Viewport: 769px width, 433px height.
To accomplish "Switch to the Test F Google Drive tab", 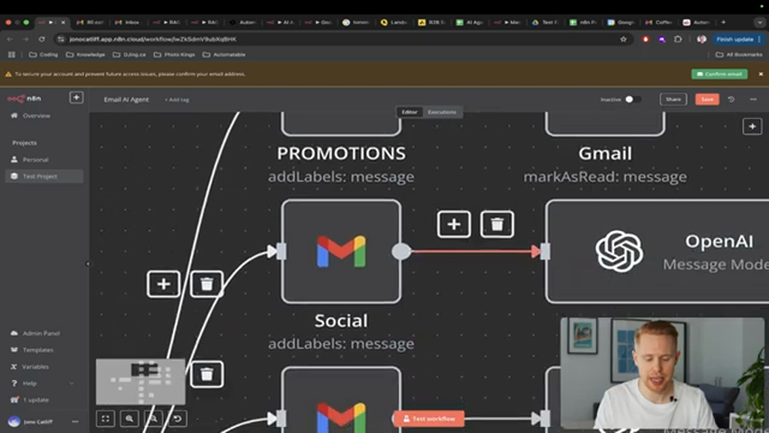I will (546, 22).
